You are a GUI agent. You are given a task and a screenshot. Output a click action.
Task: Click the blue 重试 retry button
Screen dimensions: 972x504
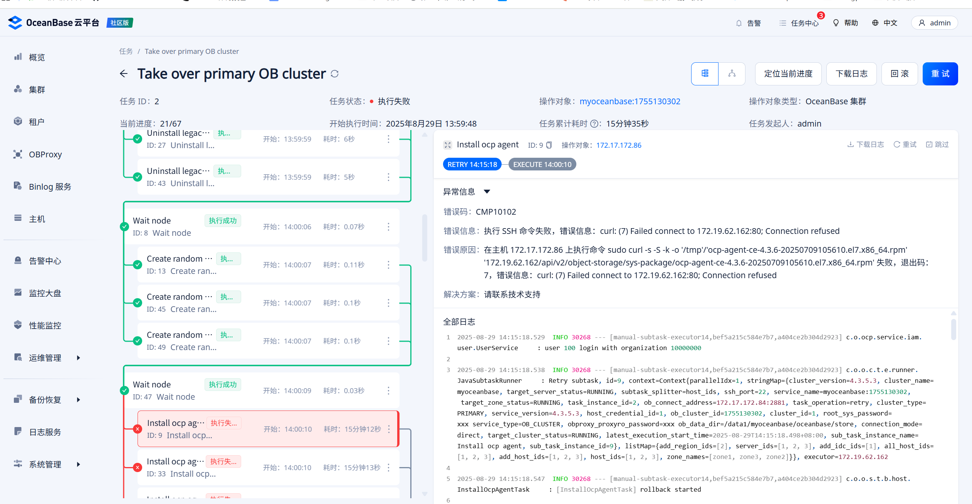(x=940, y=73)
